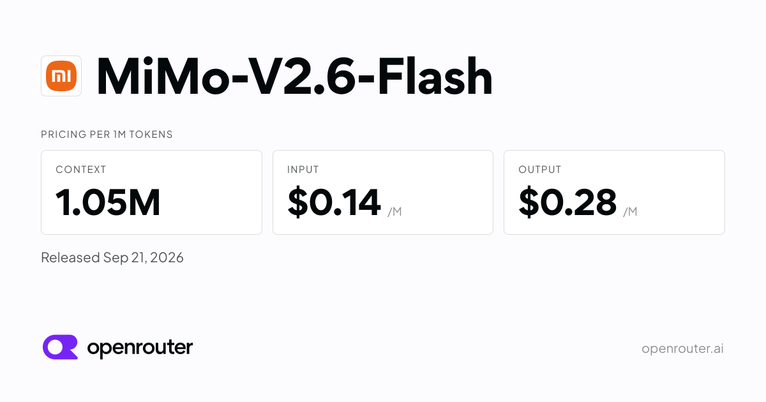Click the INPUT card label
Image resolution: width=766 pixels, height=402 pixels.
pyautogui.click(x=303, y=170)
